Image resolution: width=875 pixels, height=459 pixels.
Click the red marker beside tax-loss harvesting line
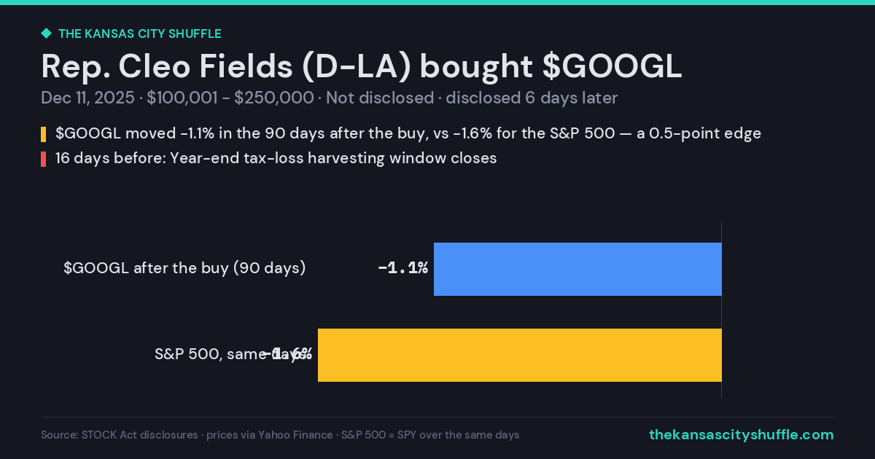point(44,159)
